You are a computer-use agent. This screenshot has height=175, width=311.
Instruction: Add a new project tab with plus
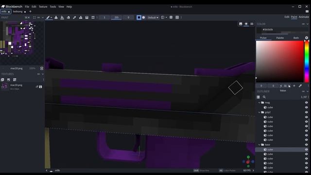coord(30,12)
